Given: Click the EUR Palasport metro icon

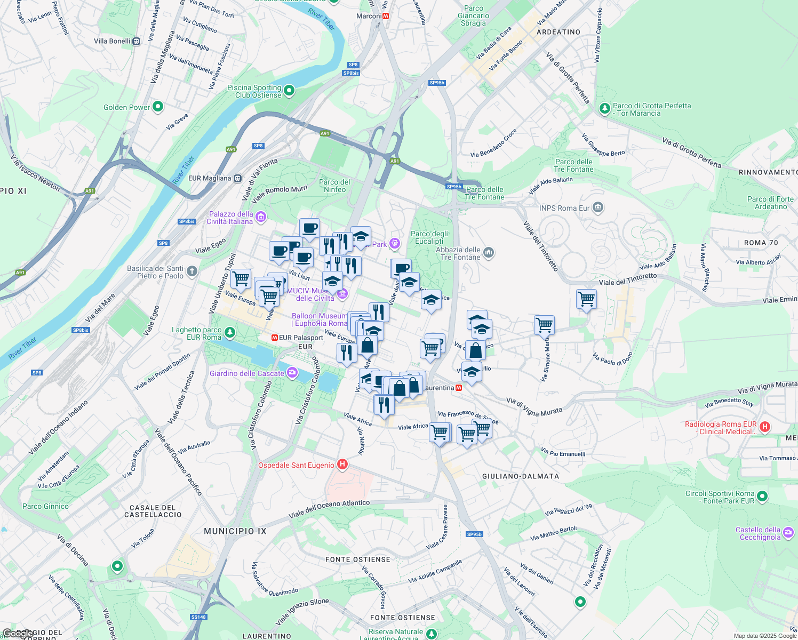Looking at the screenshot, I should click(275, 338).
